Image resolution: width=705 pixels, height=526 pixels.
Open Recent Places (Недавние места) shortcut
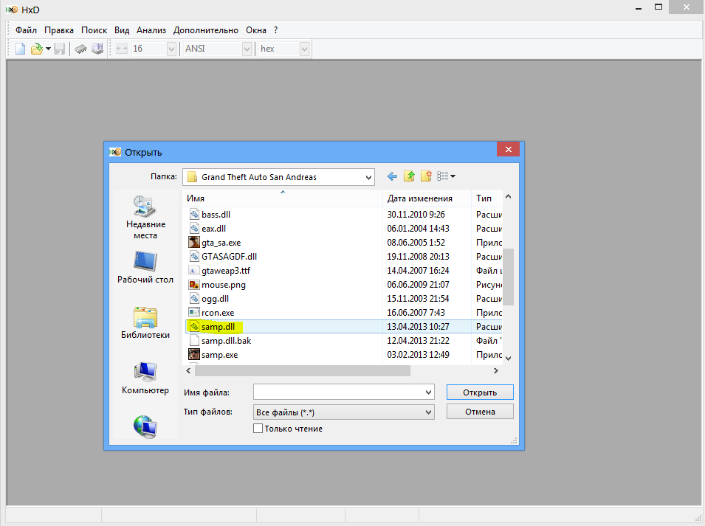(x=145, y=218)
